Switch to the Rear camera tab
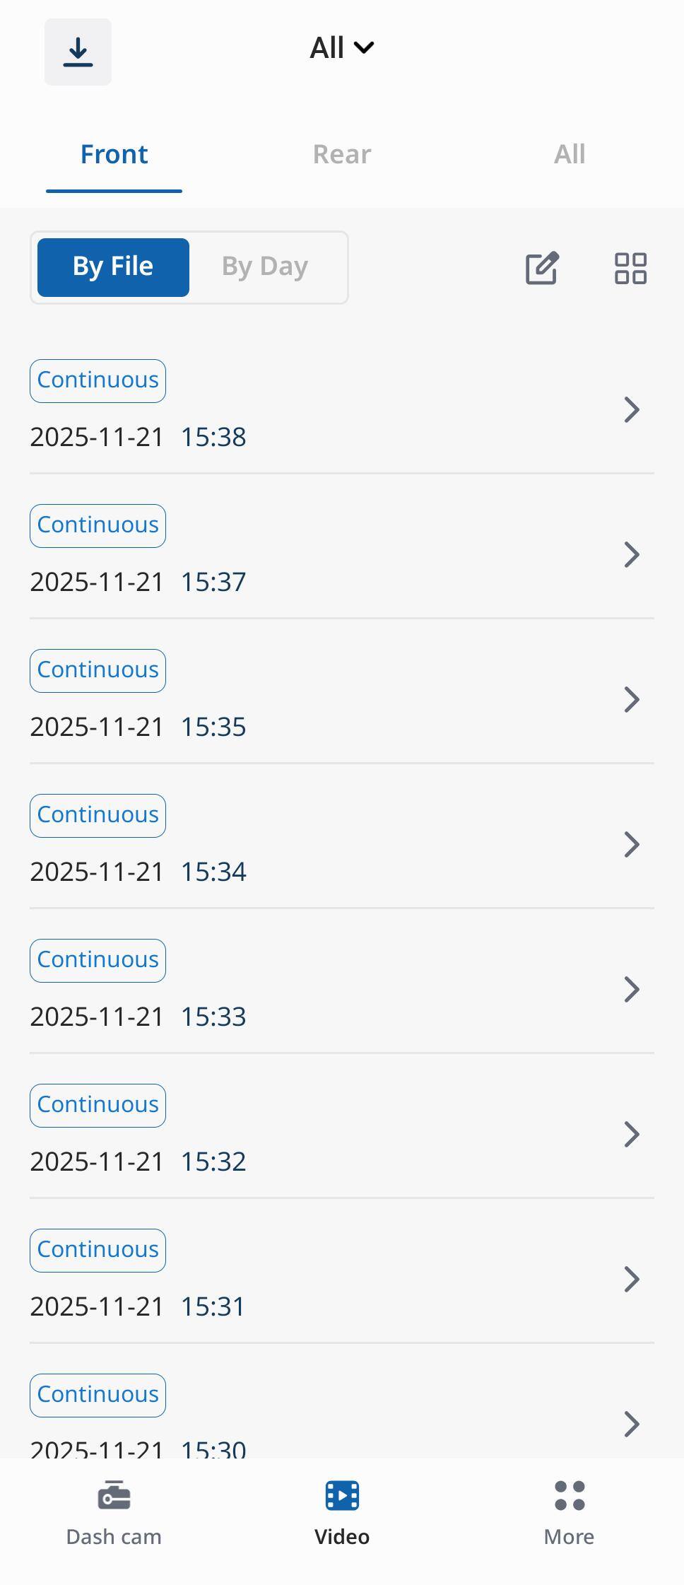Viewport: 684px width, 1585px height. coord(342,154)
